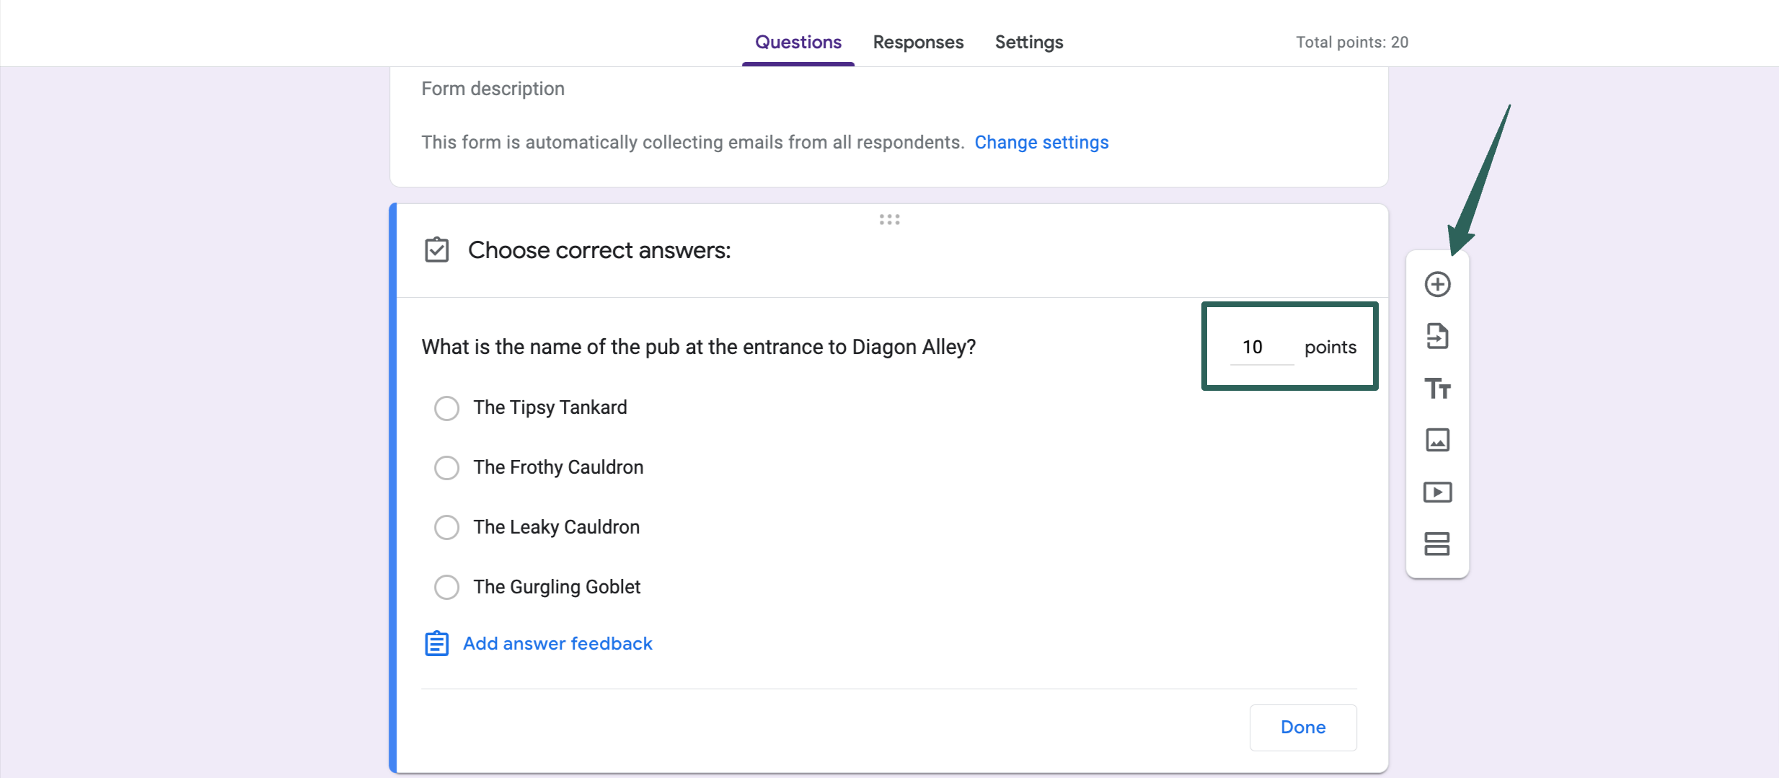
Task: Open the Responses tab
Action: click(918, 42)
